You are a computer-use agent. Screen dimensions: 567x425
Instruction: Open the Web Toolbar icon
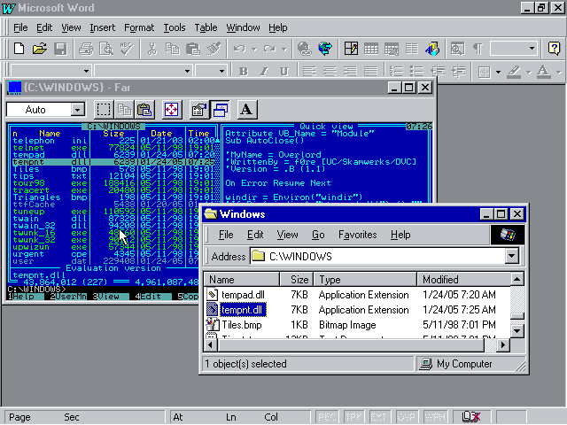pyautogui.click(x=325, y=48)
